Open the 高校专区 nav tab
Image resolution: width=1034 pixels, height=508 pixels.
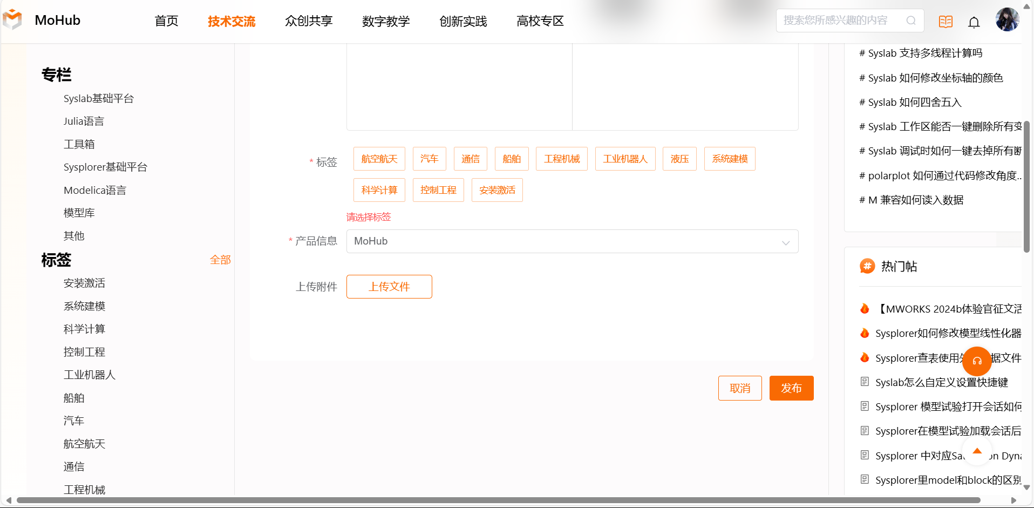point(540,21)
